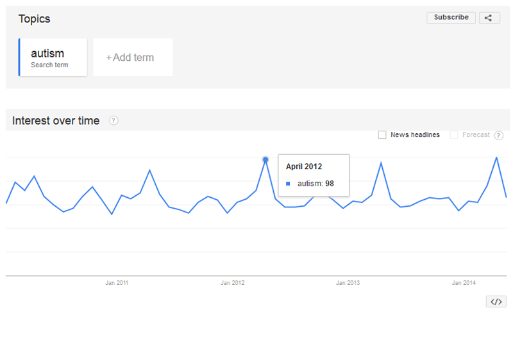Enable the News headlines checkbox

pos(382,135)
